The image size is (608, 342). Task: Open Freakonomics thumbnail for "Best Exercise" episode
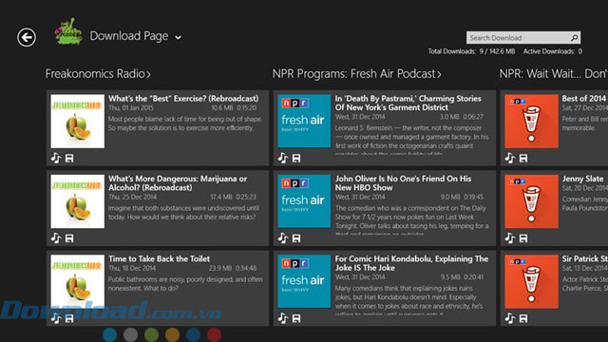click(78, 122)
